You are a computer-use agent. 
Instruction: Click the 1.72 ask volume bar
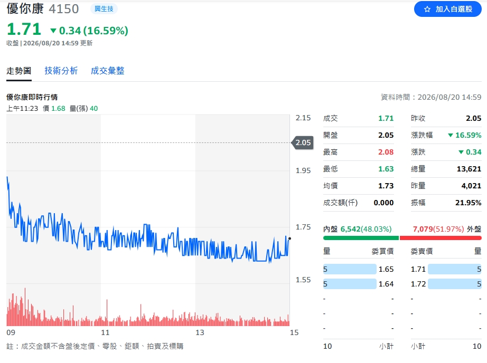455,284
